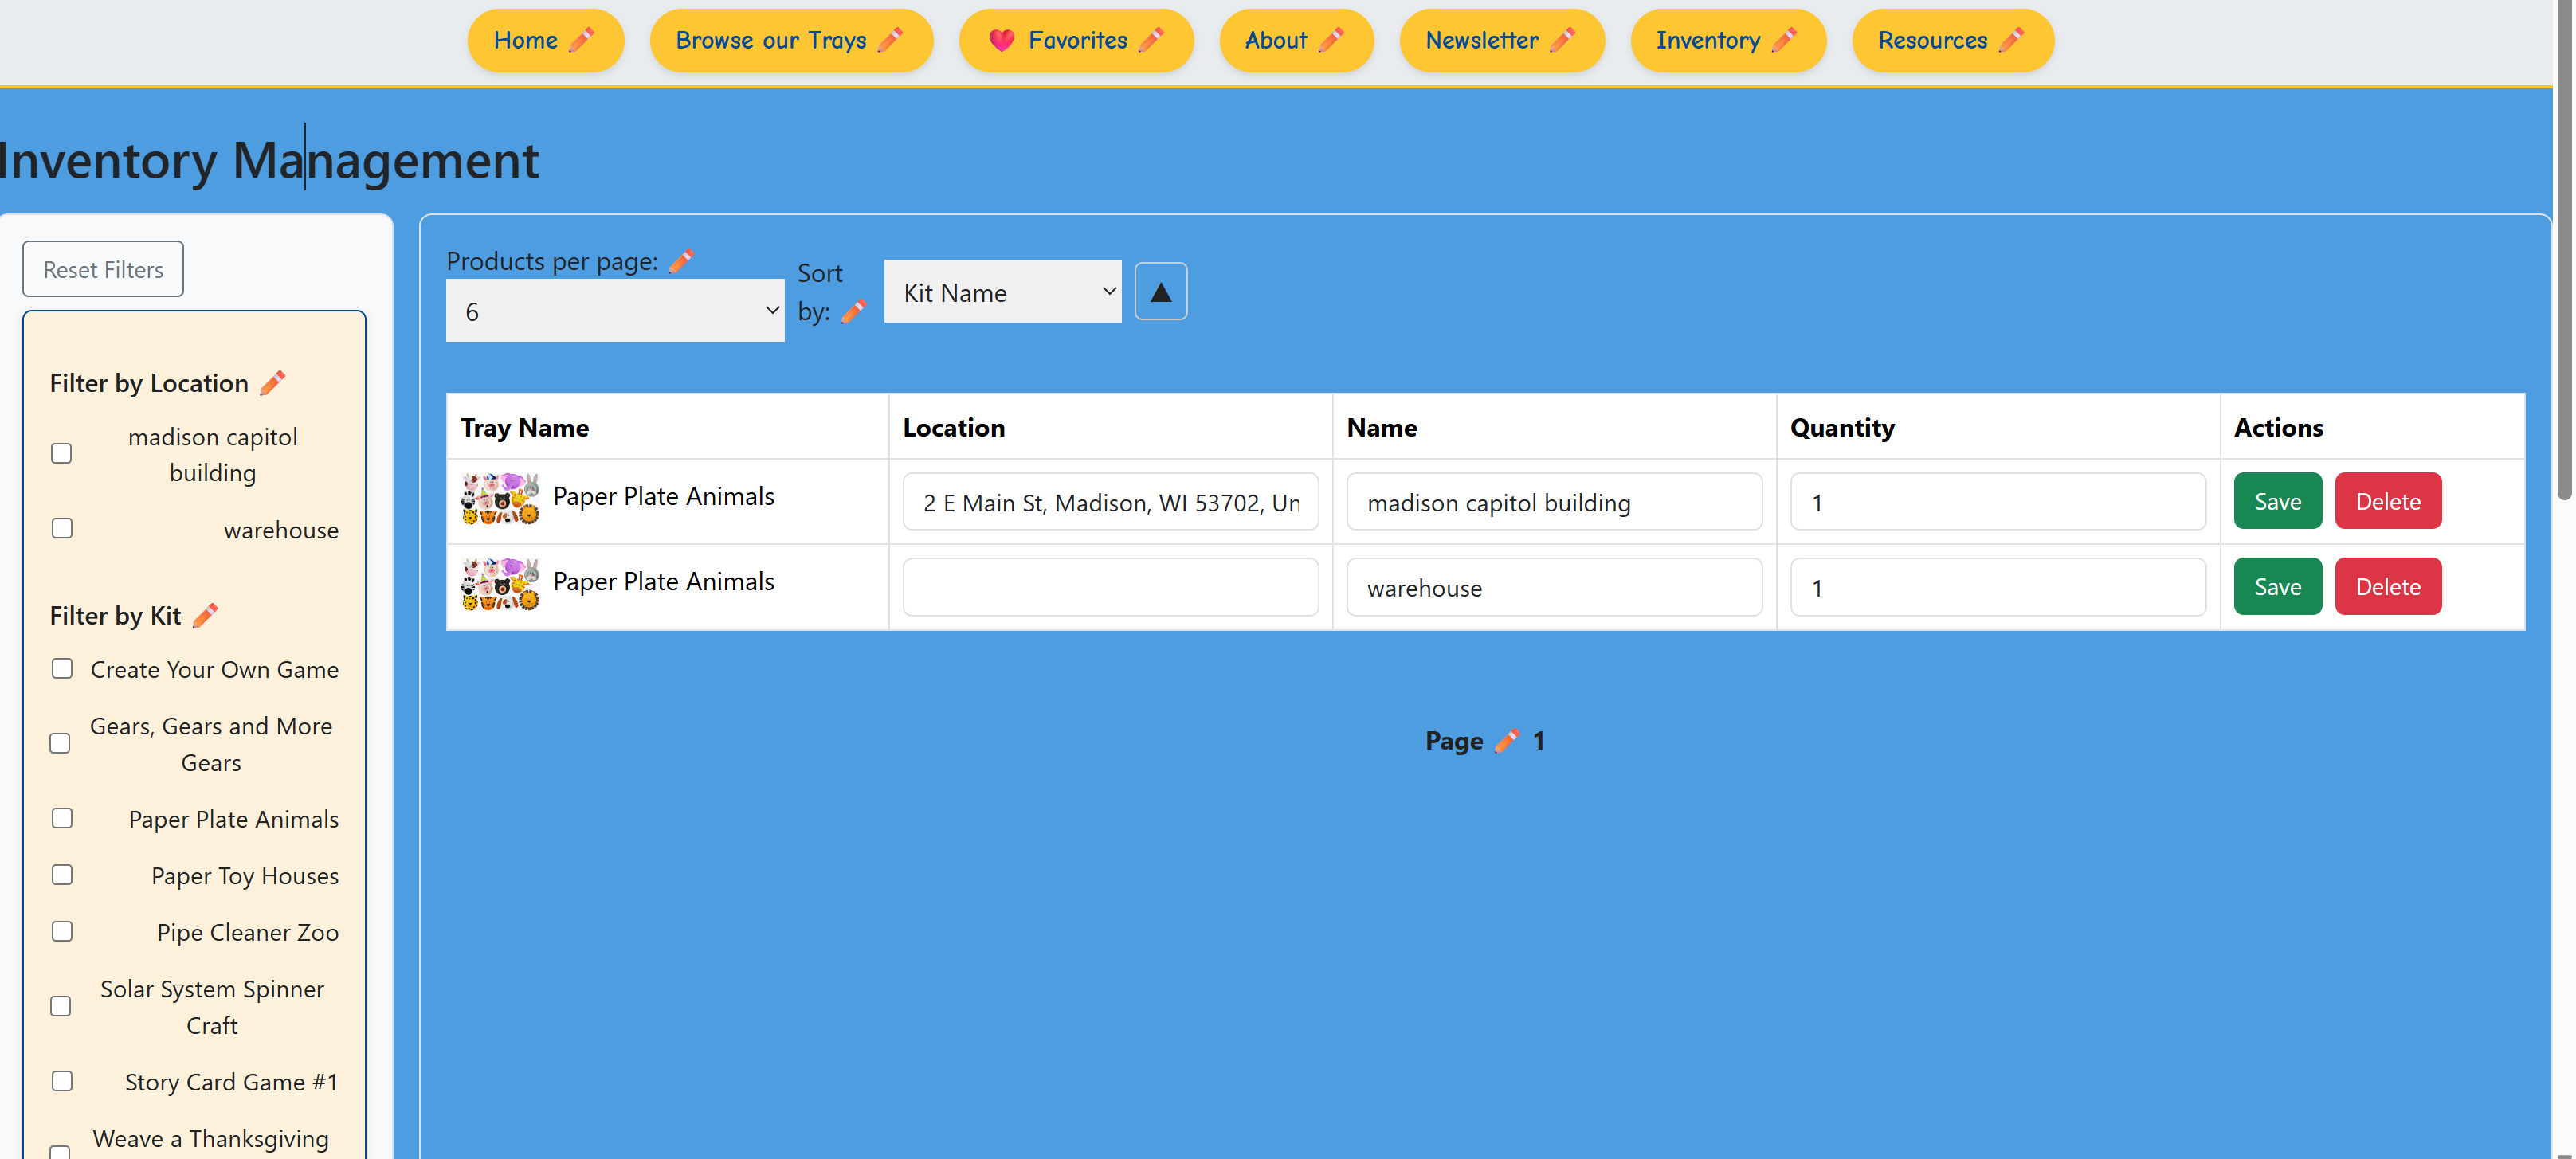Click the pencil edit icon beside Home
The width and height of the screenshot is (2576, 1159).
(581, 40)
